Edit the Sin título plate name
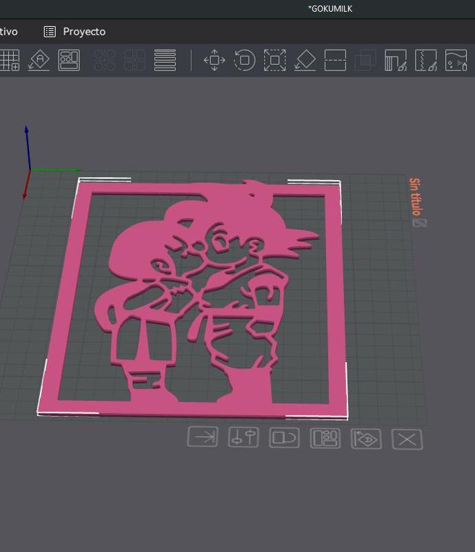475x552 pixels. [x=419, y=223]
